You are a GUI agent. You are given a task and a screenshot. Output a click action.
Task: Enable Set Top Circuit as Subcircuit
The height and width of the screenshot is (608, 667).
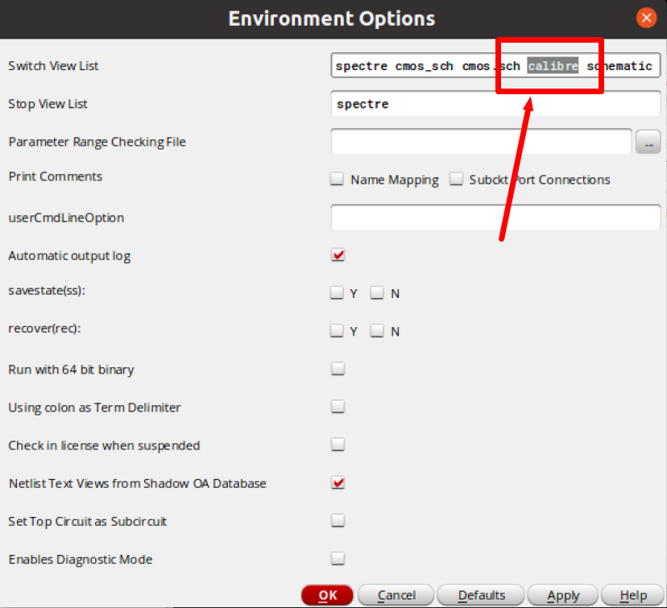click(x=338, y=520)
